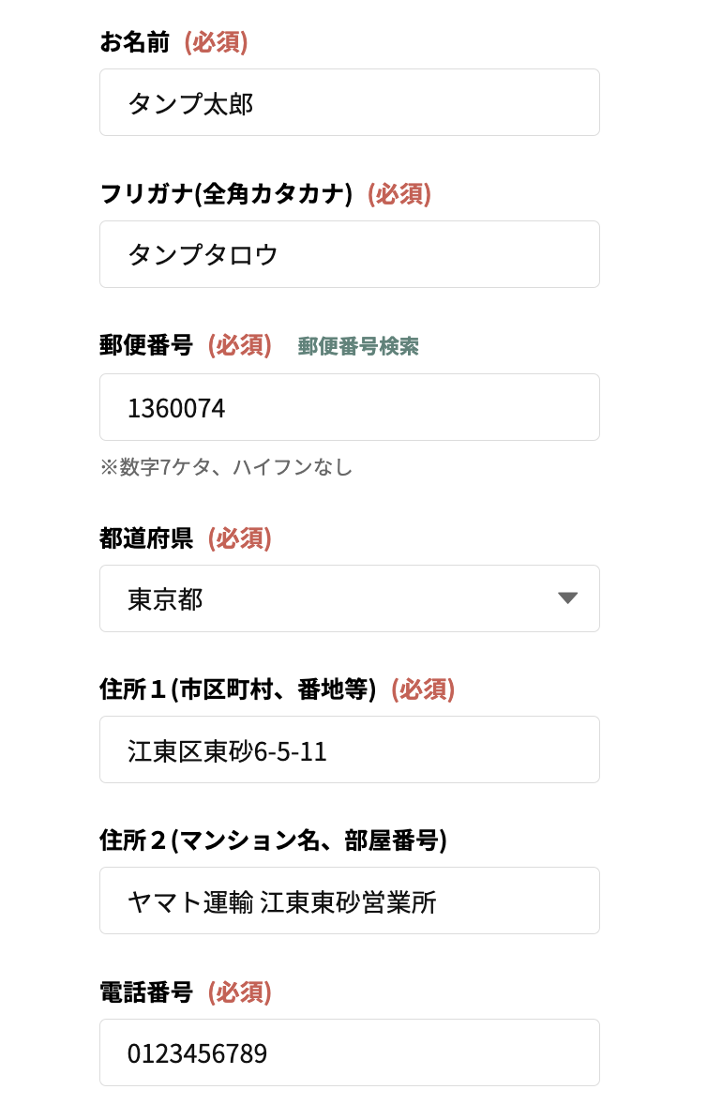Click the field containing 1360074
This screenshot has width=722, height=1120.
coord(350,407)
